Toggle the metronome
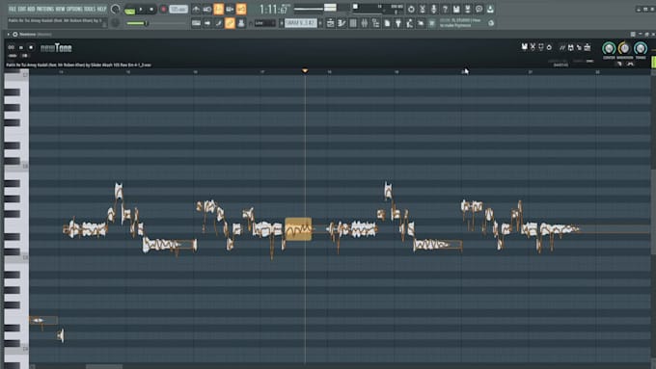This screenshot has width=656, height=369. click(196, 9)
